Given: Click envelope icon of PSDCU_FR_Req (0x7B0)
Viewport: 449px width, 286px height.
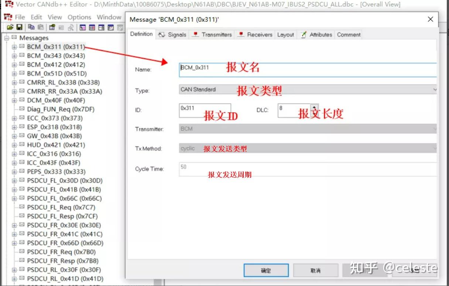Looking at the screenshot, I should tap(22, 252).
